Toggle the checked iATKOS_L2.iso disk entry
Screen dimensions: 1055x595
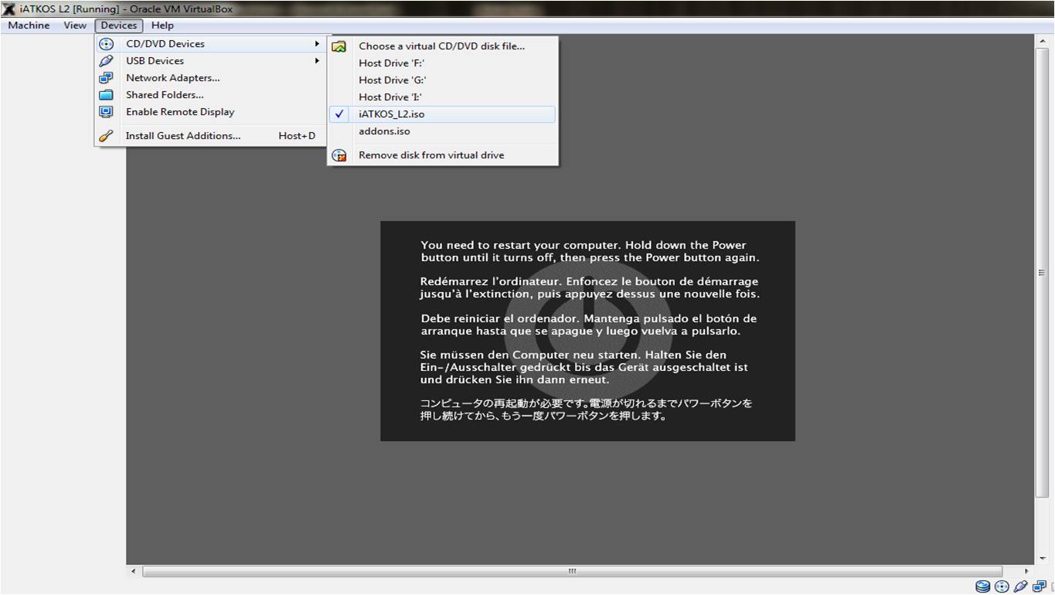pos(442,114)
